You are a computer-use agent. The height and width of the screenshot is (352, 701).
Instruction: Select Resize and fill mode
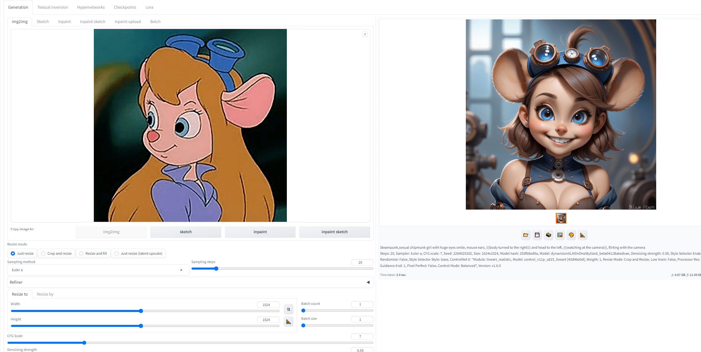tap(93, 253)
